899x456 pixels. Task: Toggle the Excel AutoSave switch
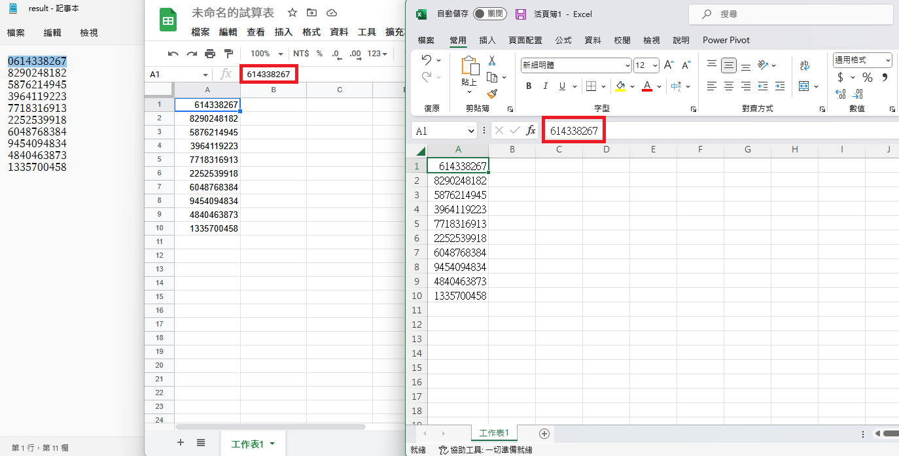pyautogui.click(x=489, y=14)
